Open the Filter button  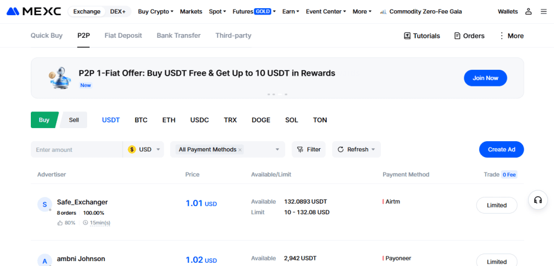click(x=308, y=149)
